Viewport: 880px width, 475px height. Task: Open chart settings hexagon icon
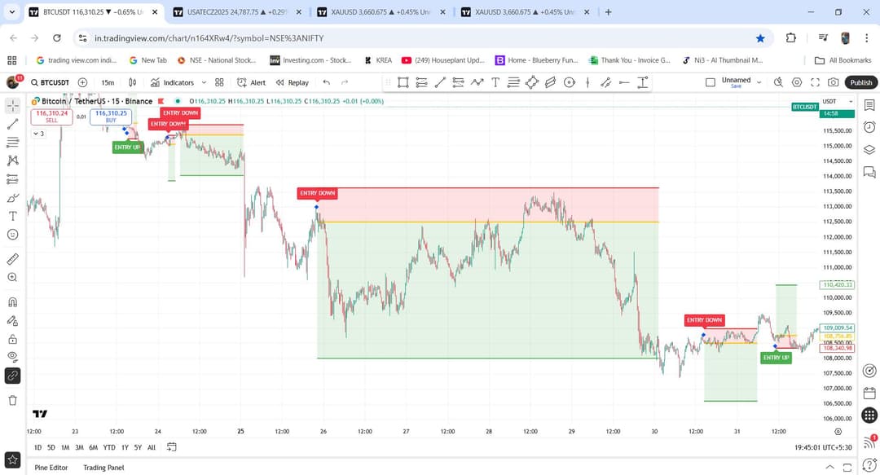click(x=797, y=82)
